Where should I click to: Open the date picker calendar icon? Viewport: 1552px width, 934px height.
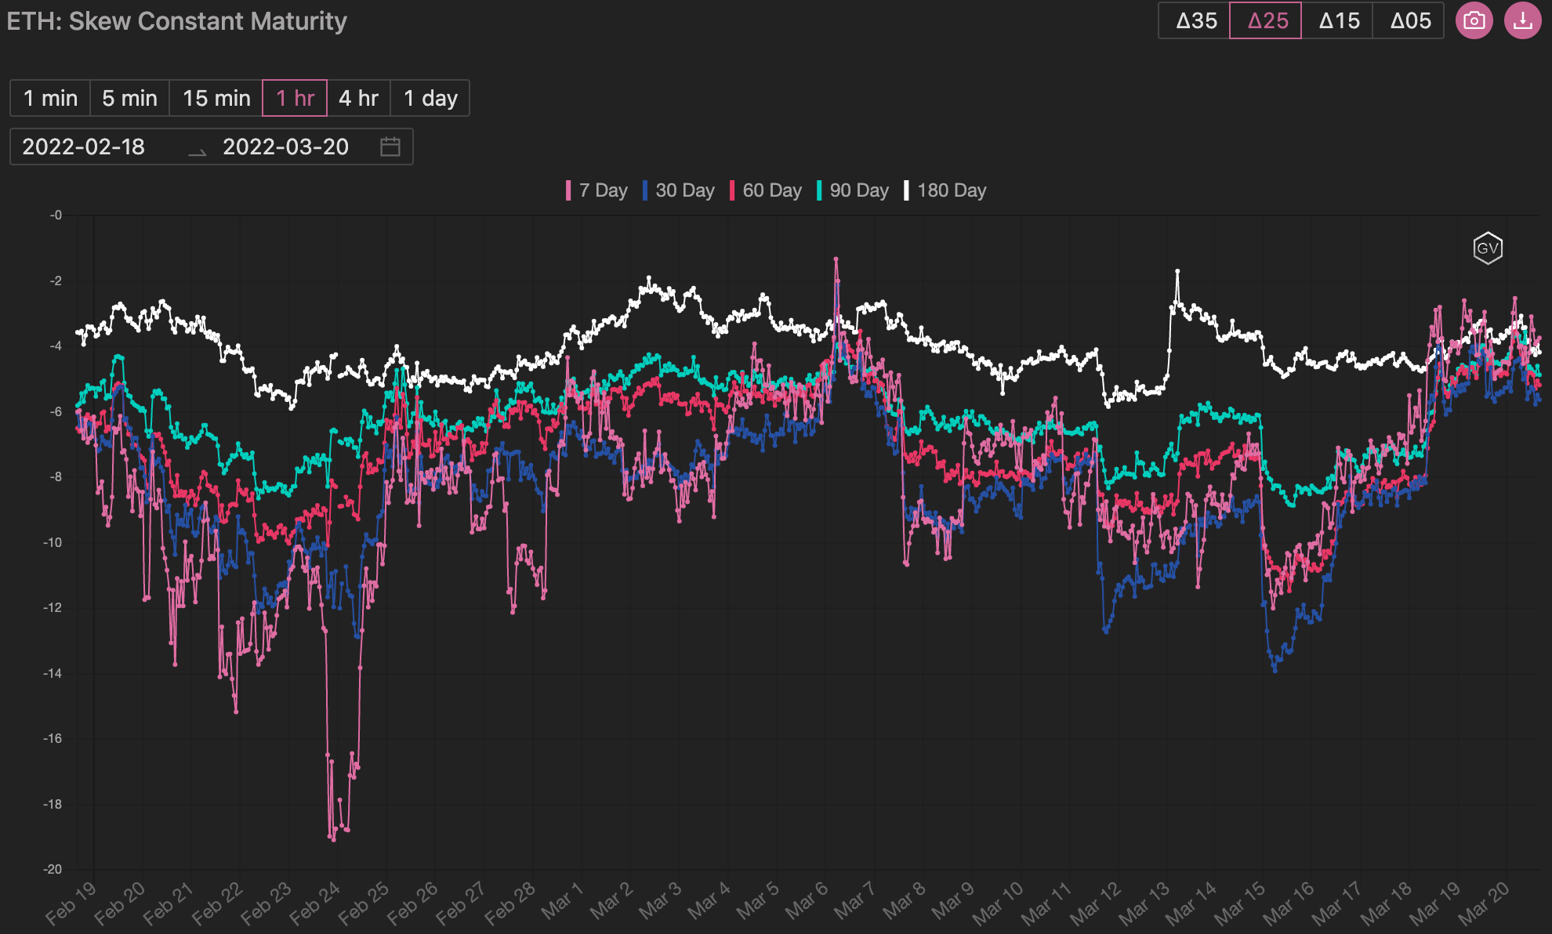[x=390, y=147]
